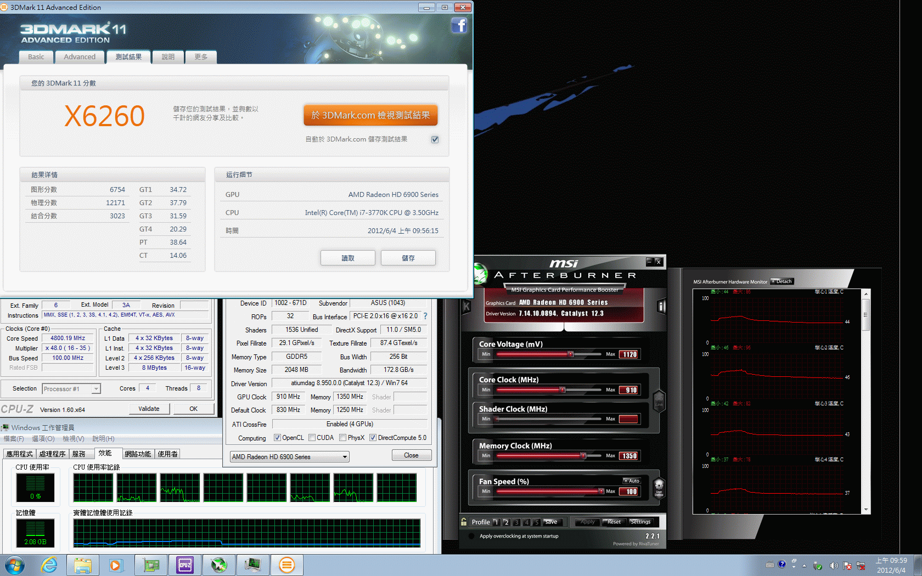Image resolution: width=922 pixels, height=576 pixels.
Task: Switch to CPU-Z taskbar icon
Action: tap(185, 565)
